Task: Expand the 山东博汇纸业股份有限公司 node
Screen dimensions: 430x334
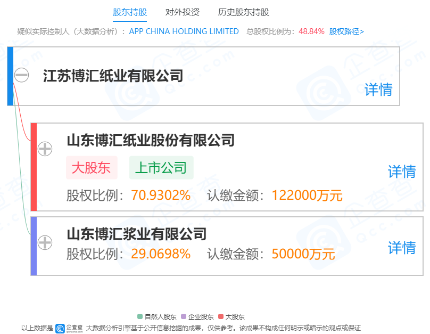Action: 45,149
